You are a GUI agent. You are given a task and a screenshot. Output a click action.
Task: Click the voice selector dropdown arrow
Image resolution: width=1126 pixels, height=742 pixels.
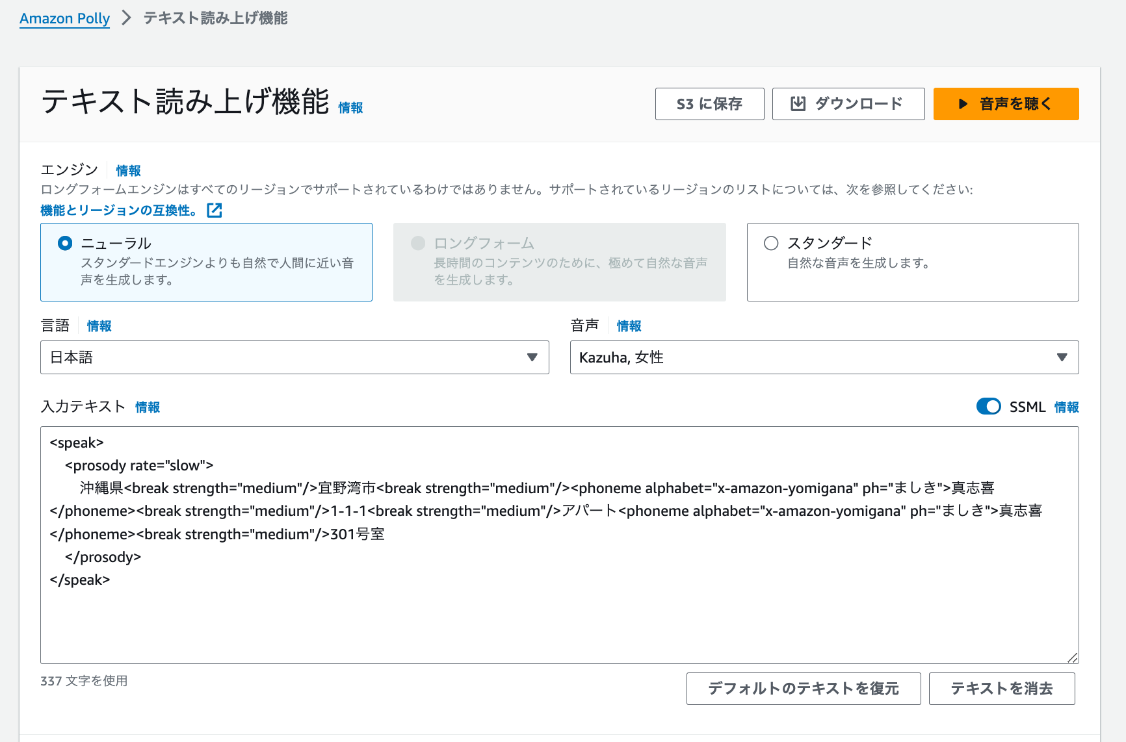click(x=1062, y=357)
